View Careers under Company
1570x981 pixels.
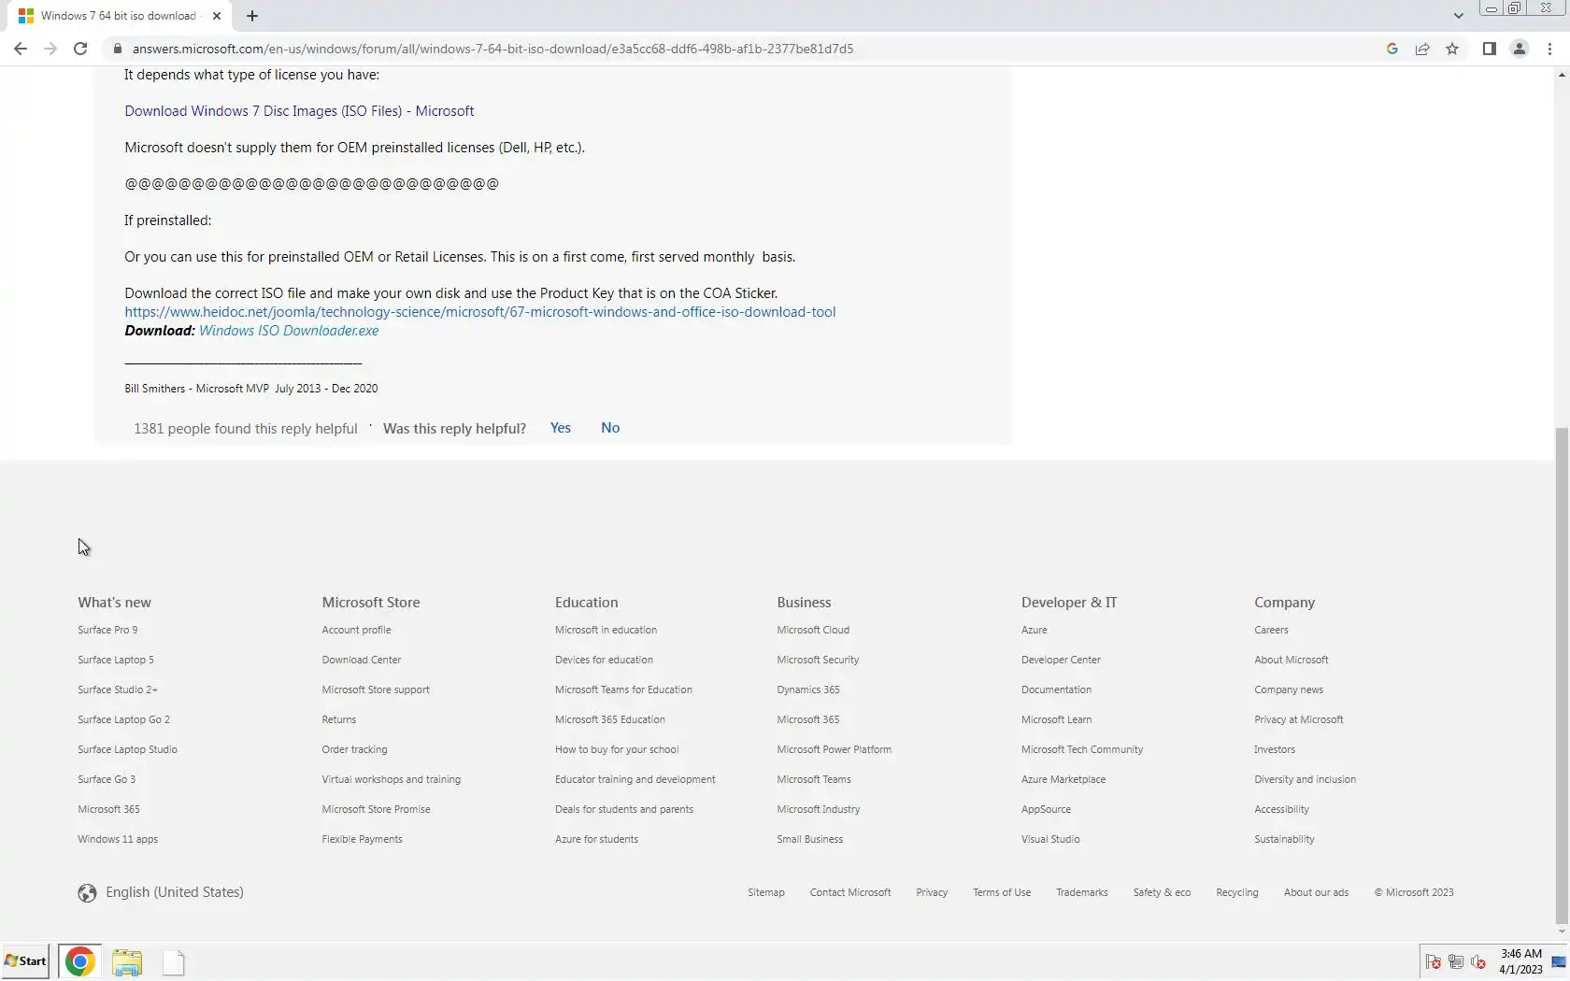coord(1271,630)
